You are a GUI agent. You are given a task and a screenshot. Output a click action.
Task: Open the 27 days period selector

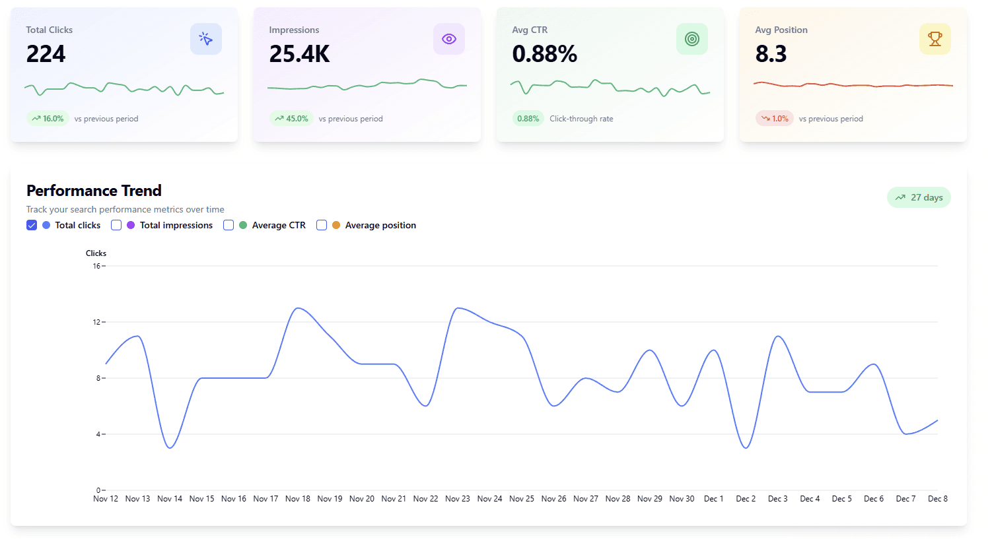click(919, 197)
